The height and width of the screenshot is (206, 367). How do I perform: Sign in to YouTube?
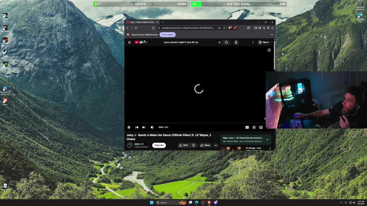click(x=264, y=42)
